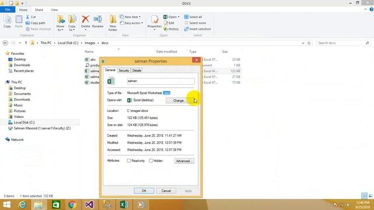
Task: Select Videos under This PC
Action: coord(16,117)
